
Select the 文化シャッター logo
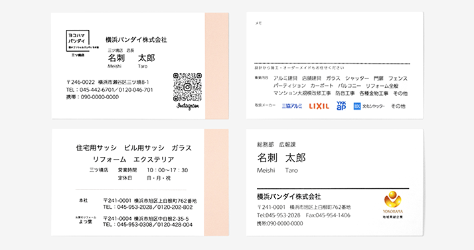(369, 106)
